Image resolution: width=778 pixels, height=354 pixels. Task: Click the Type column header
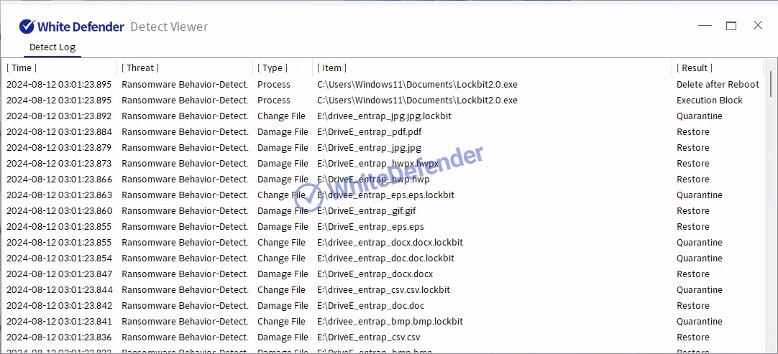(273, 67)
